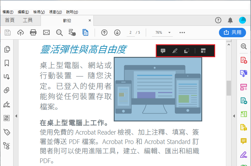Open the 檔案(F) menu
Viewport: 251px width, 166px height.
click(x=8, y=12)
